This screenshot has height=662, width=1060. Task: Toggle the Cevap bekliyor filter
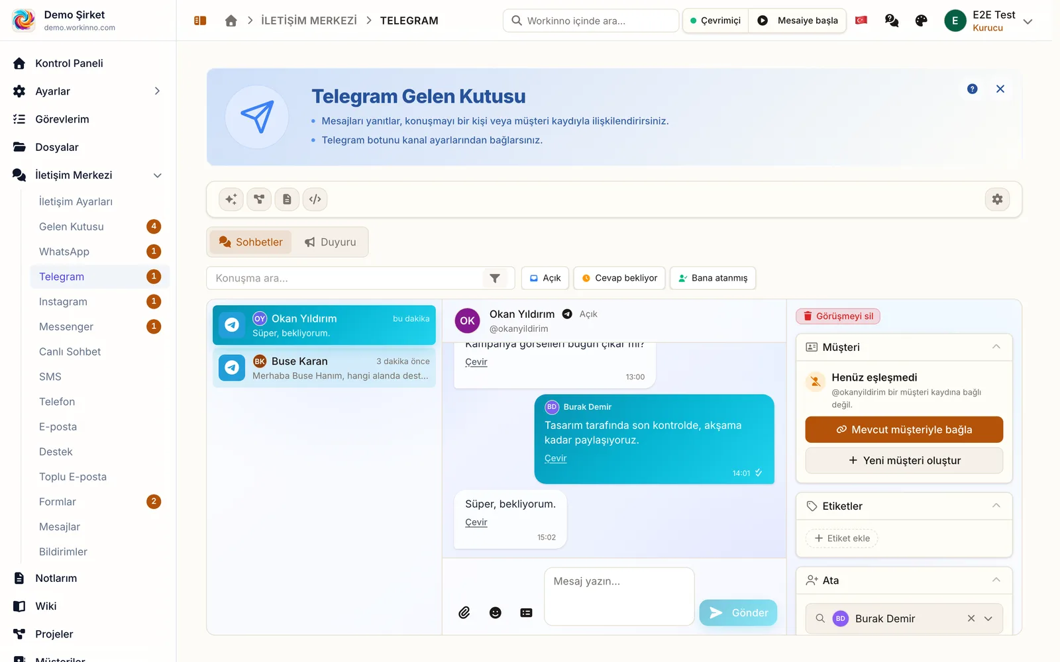pyautogui.click(x=619, y=278)
